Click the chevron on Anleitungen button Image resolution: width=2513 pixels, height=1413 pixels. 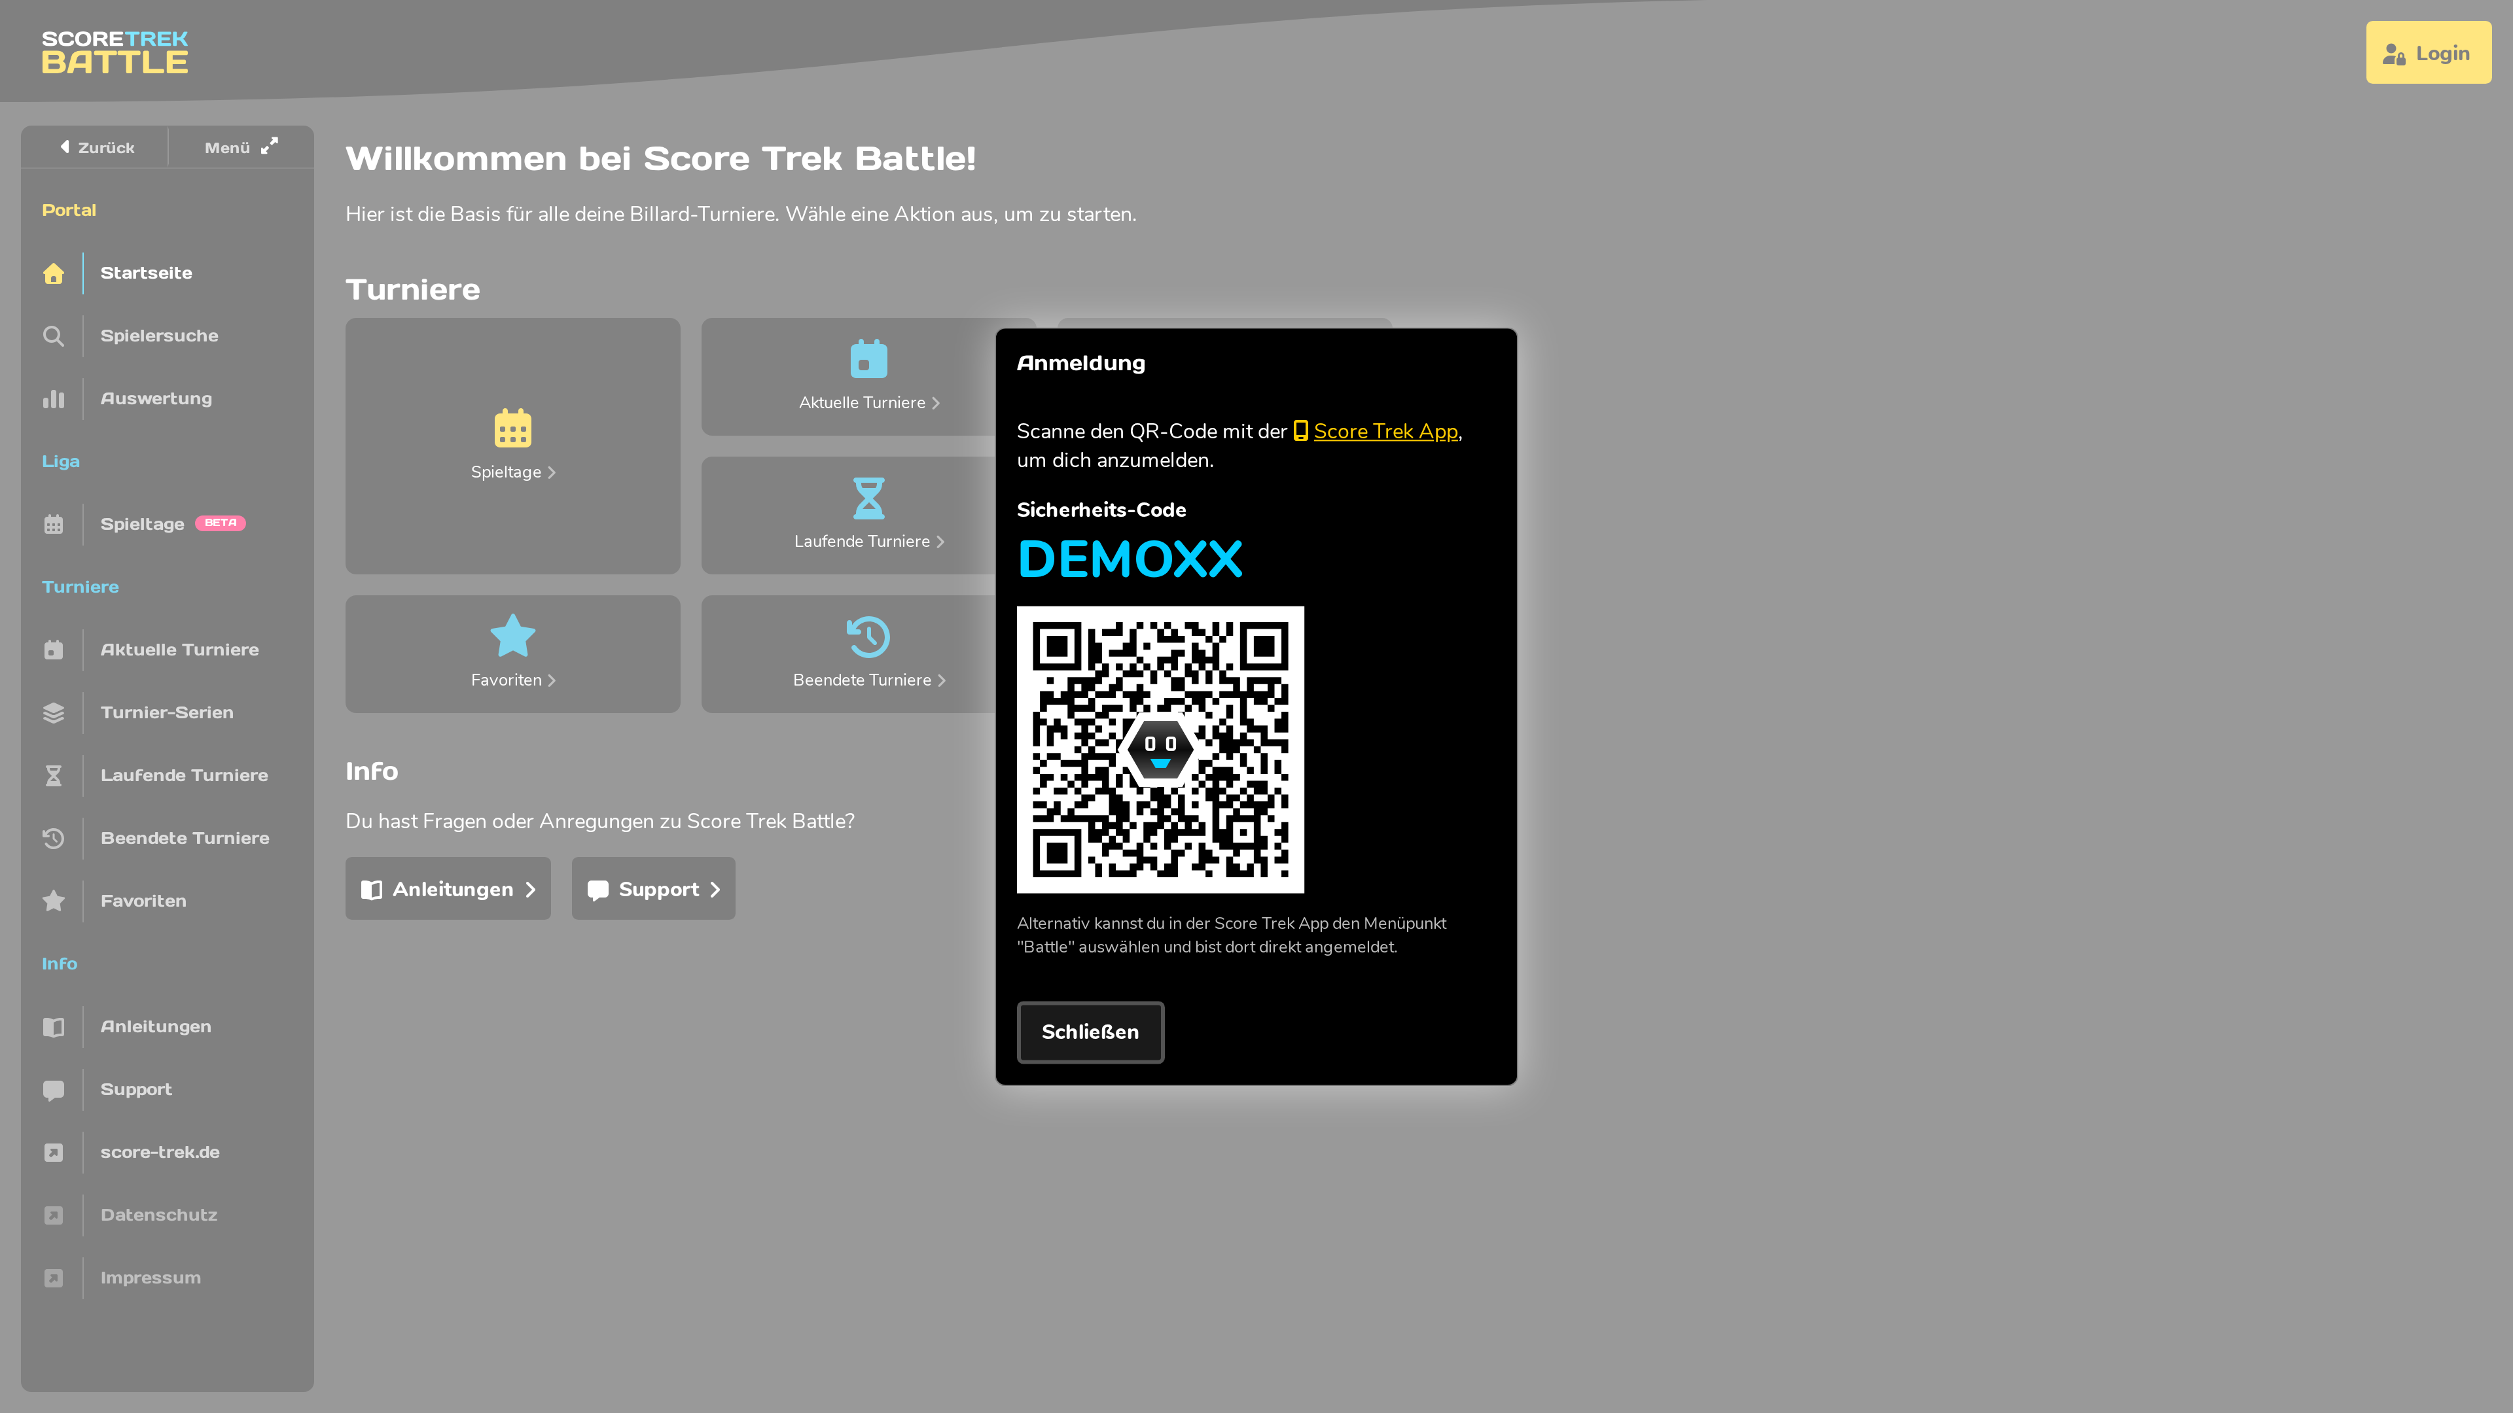click(531, 890)
